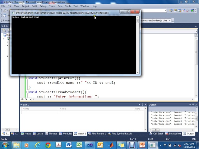This screenshot has width=199, height=149.
Task: Open the Output window position dropdown
Action: pos(190,105)
